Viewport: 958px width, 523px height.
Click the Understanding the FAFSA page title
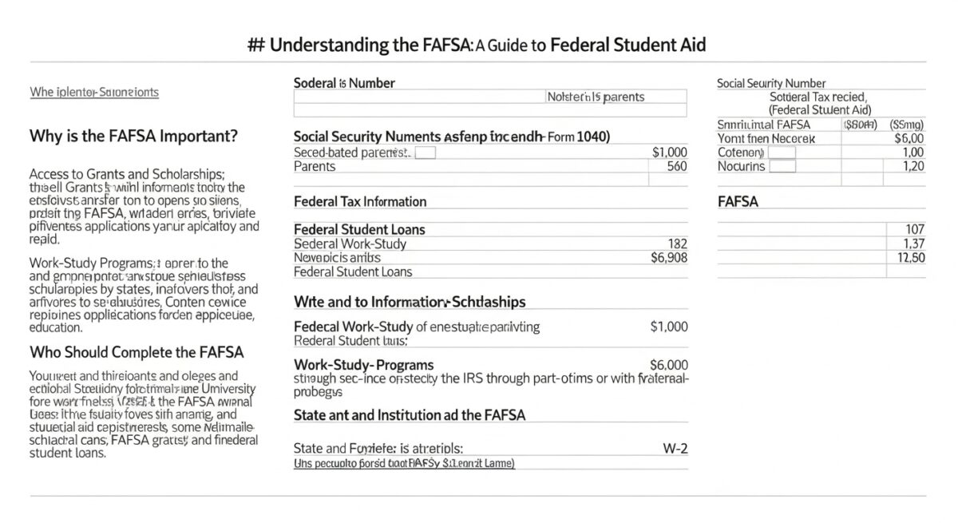tap(478, 45)
